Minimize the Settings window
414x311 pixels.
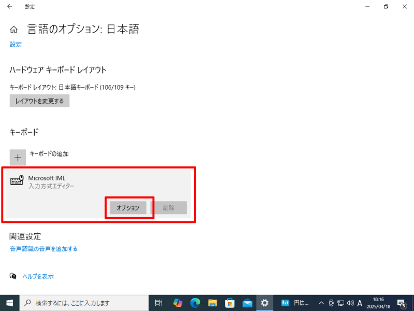[x=367, y=7]
